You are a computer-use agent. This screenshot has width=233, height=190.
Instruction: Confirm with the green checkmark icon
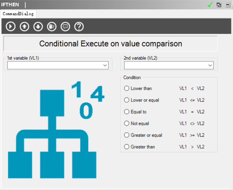210,5
